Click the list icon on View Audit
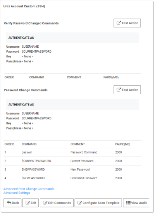 click(x=128, y=203)
